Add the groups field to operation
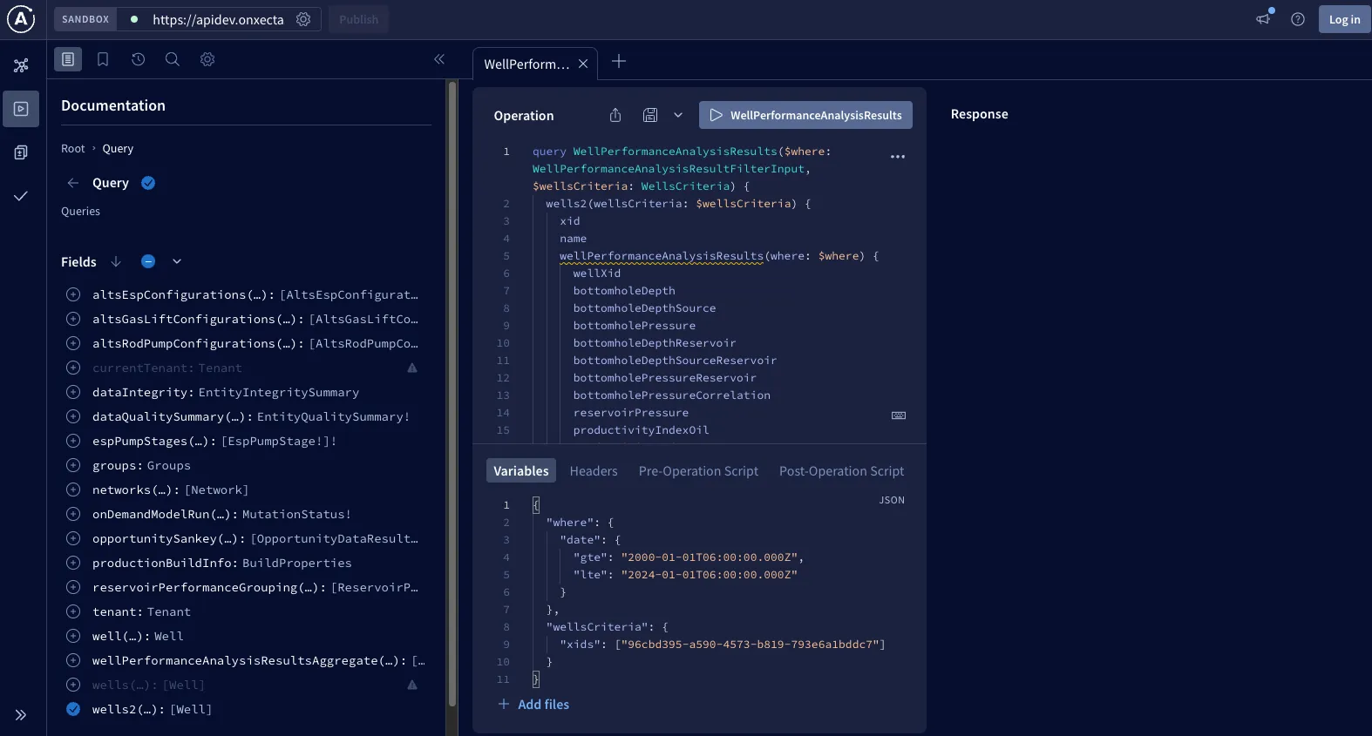The height and width of the screenshot is (736, 1372). tap(73, 465)
